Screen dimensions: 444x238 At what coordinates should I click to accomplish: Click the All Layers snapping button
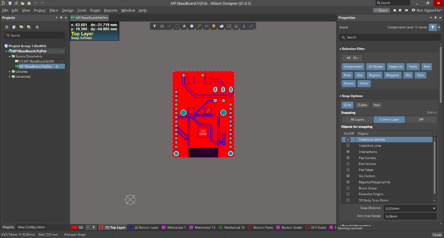pos(357,119)
